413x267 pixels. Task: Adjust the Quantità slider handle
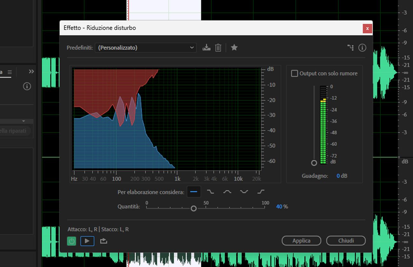pyautogui.click(x=193, y=208)
